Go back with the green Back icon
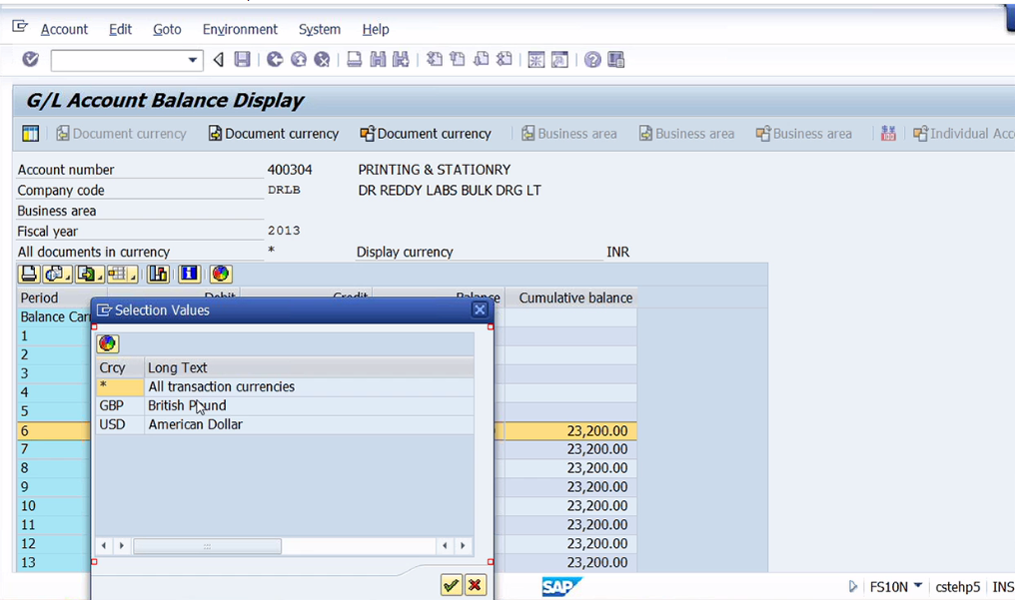 (x=275, y=60)
